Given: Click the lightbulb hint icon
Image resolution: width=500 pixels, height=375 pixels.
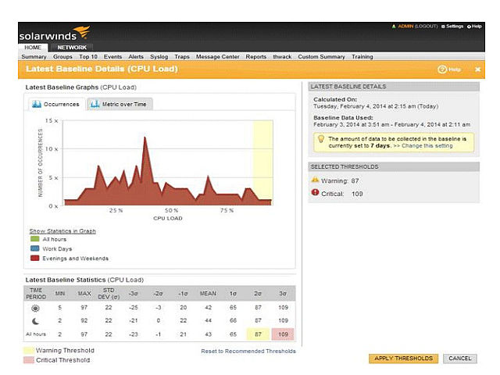Looking at the screenshot, I should [321, 139].
